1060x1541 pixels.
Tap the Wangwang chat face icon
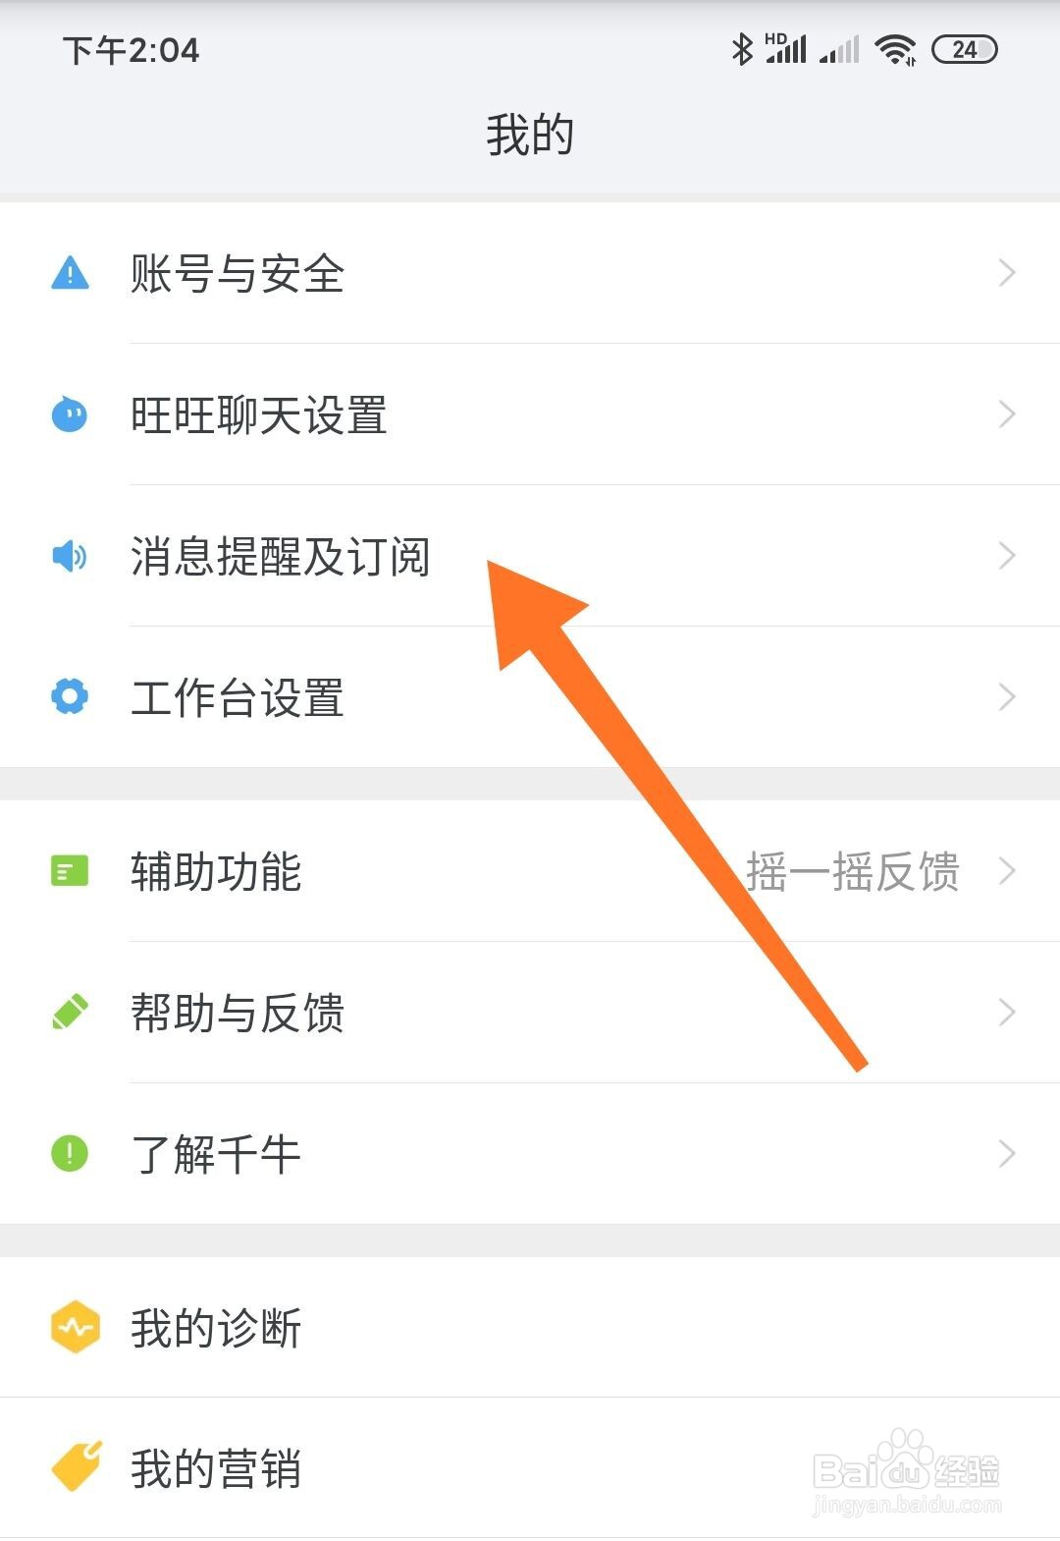tap(70, 414)
